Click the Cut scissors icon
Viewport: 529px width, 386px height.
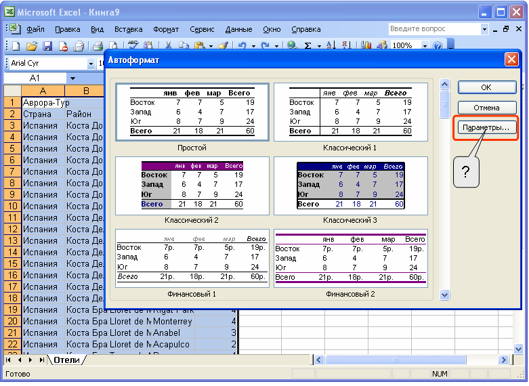click(x=168, y=45)
